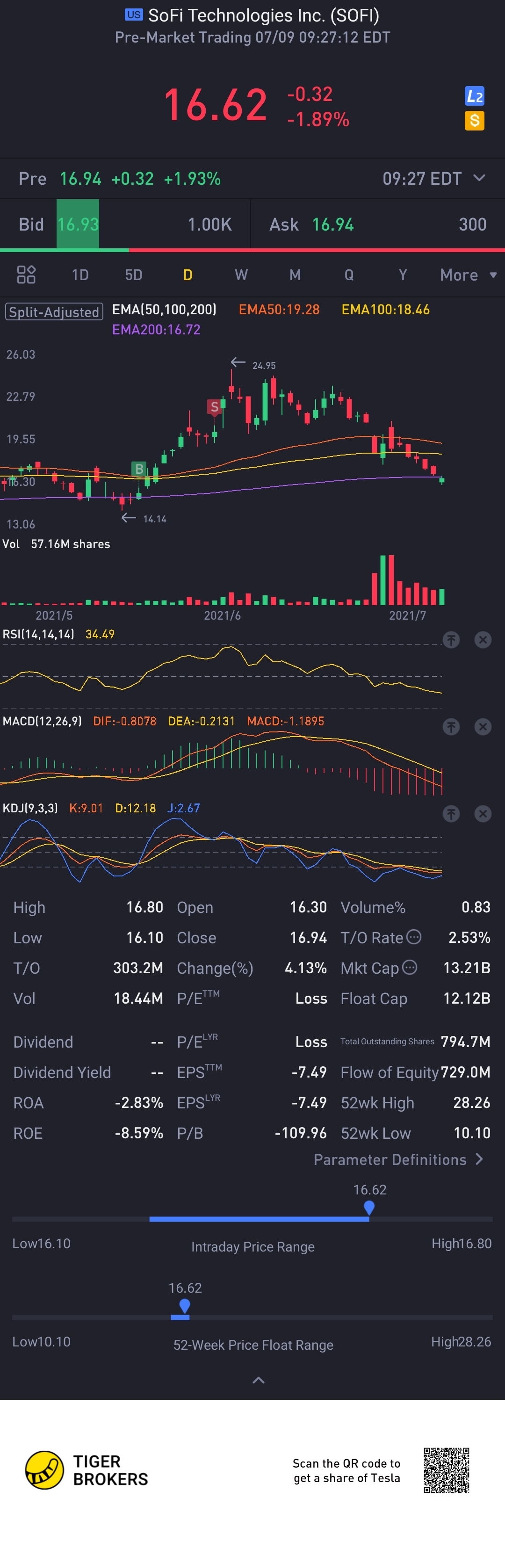Tap the US market flag badge
505x1541 pixels.
point(133,15)
